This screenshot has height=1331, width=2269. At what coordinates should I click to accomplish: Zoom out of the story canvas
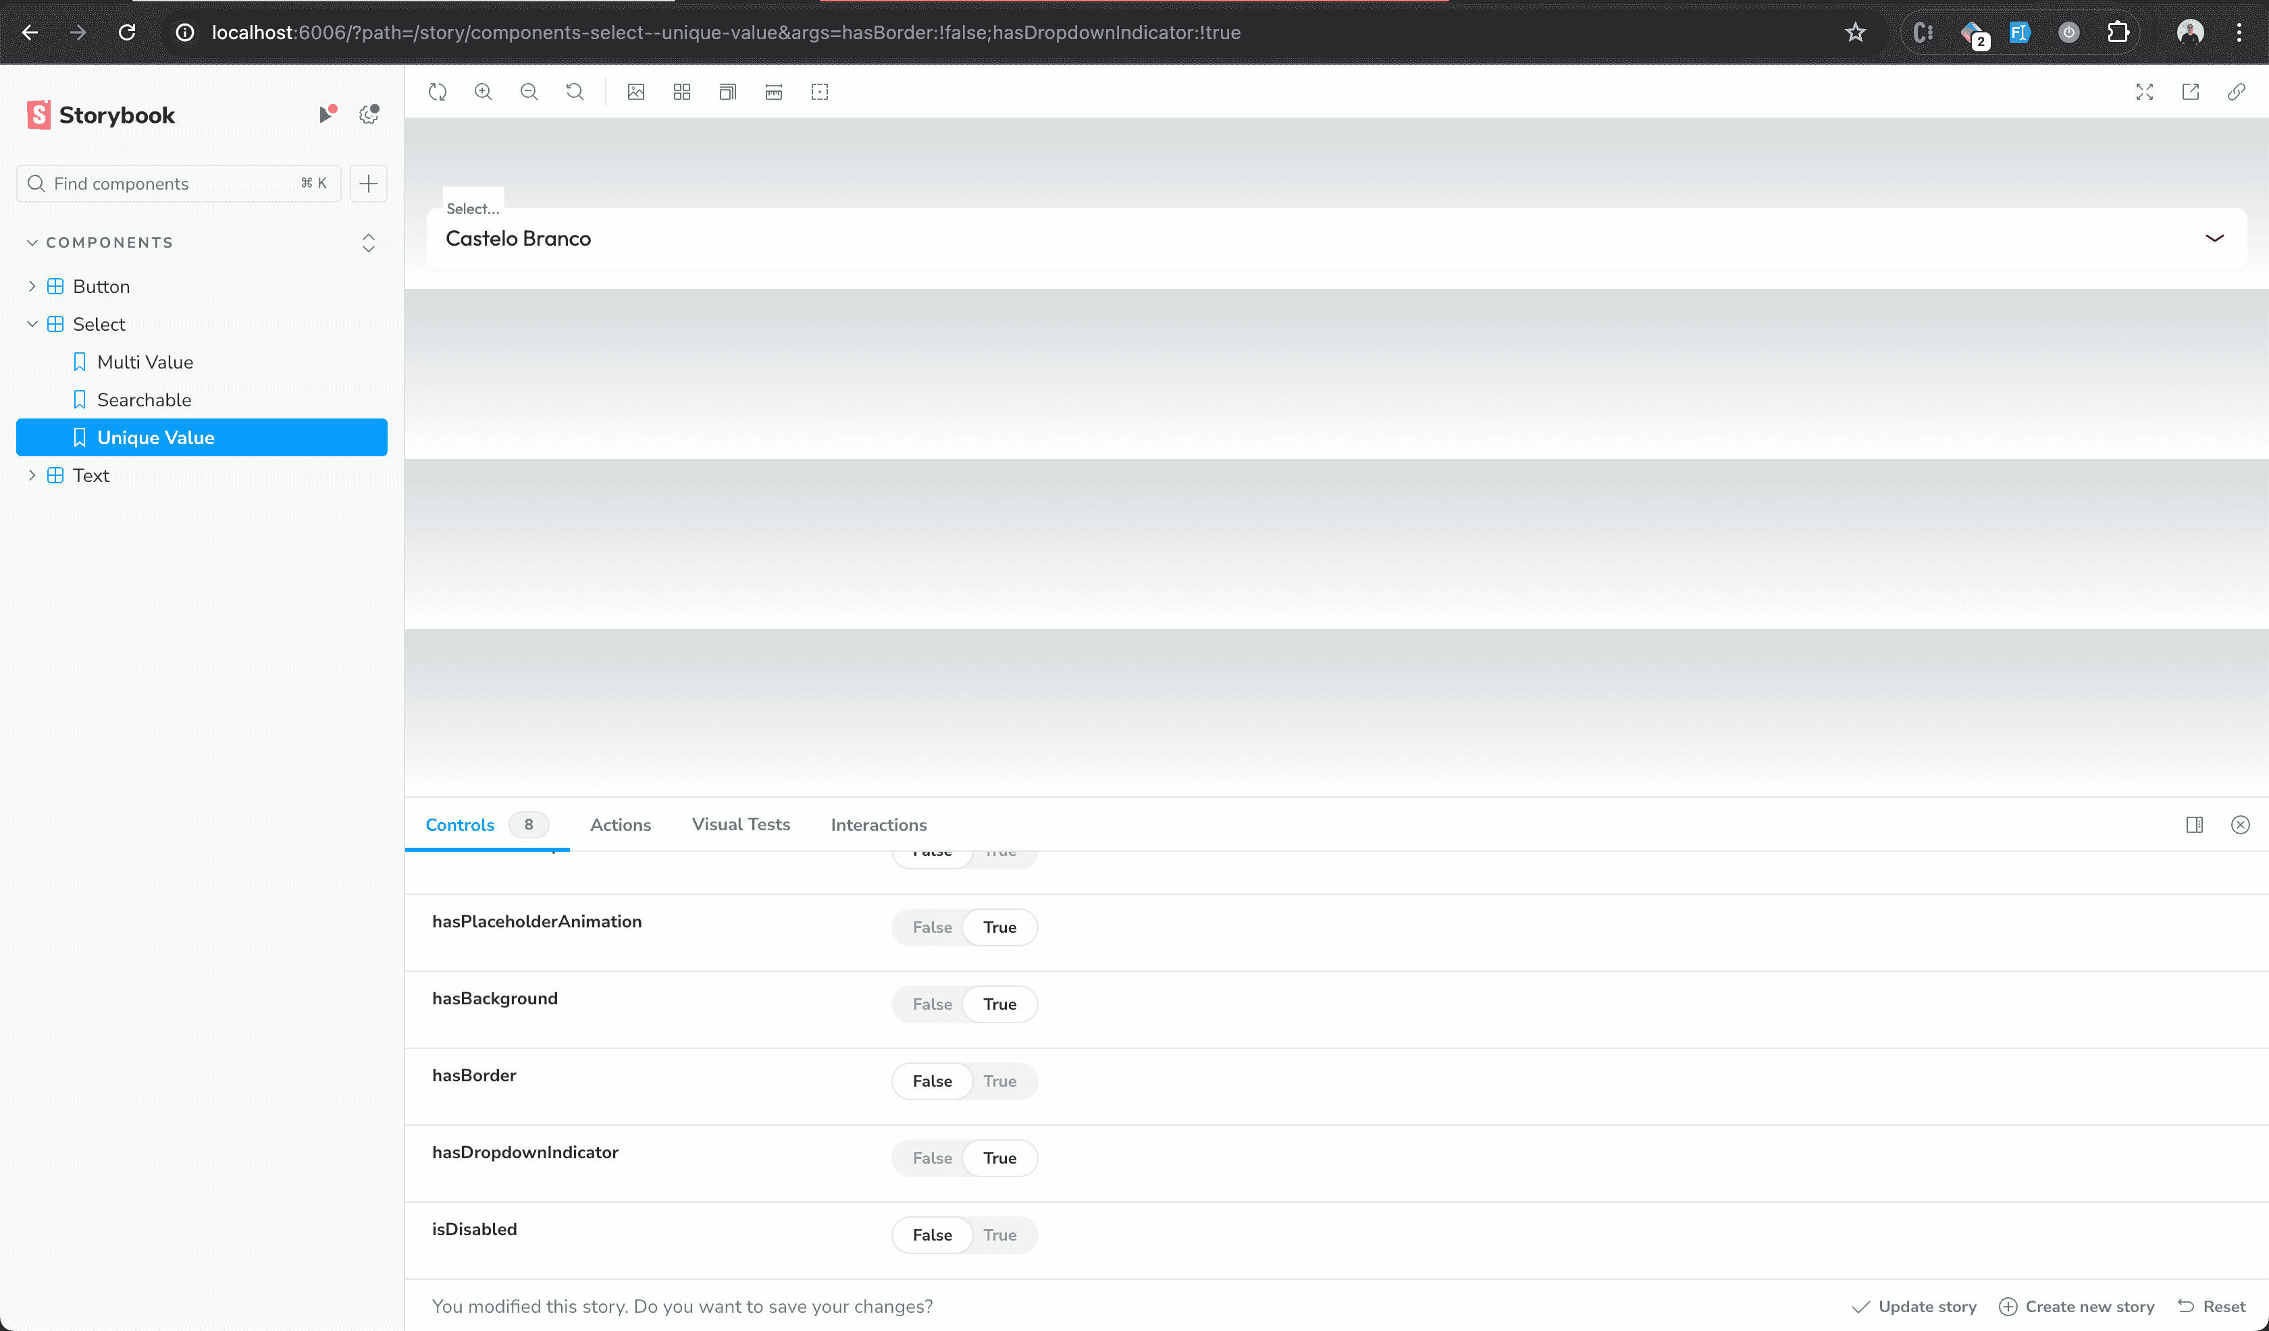coord(529,92)
